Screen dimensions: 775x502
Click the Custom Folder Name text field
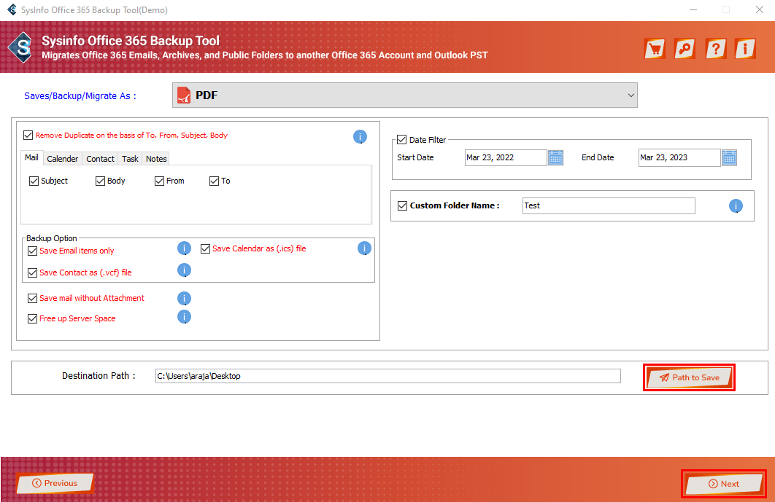click(609, 206)
